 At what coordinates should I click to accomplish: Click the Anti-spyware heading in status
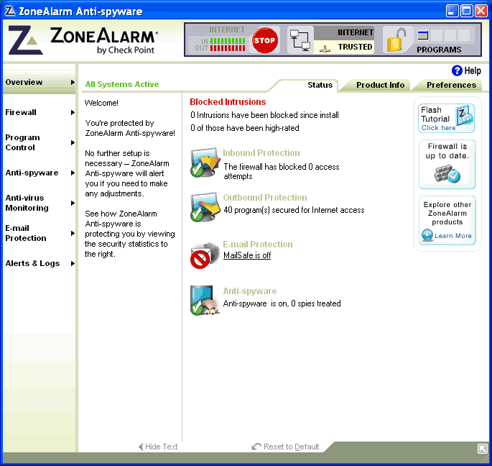tap(250, 291)
